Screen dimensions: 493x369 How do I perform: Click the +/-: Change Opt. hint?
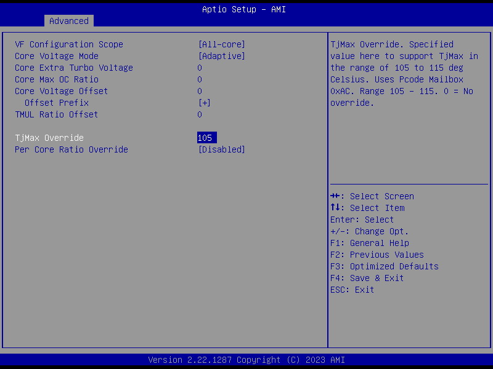(369, 231)
